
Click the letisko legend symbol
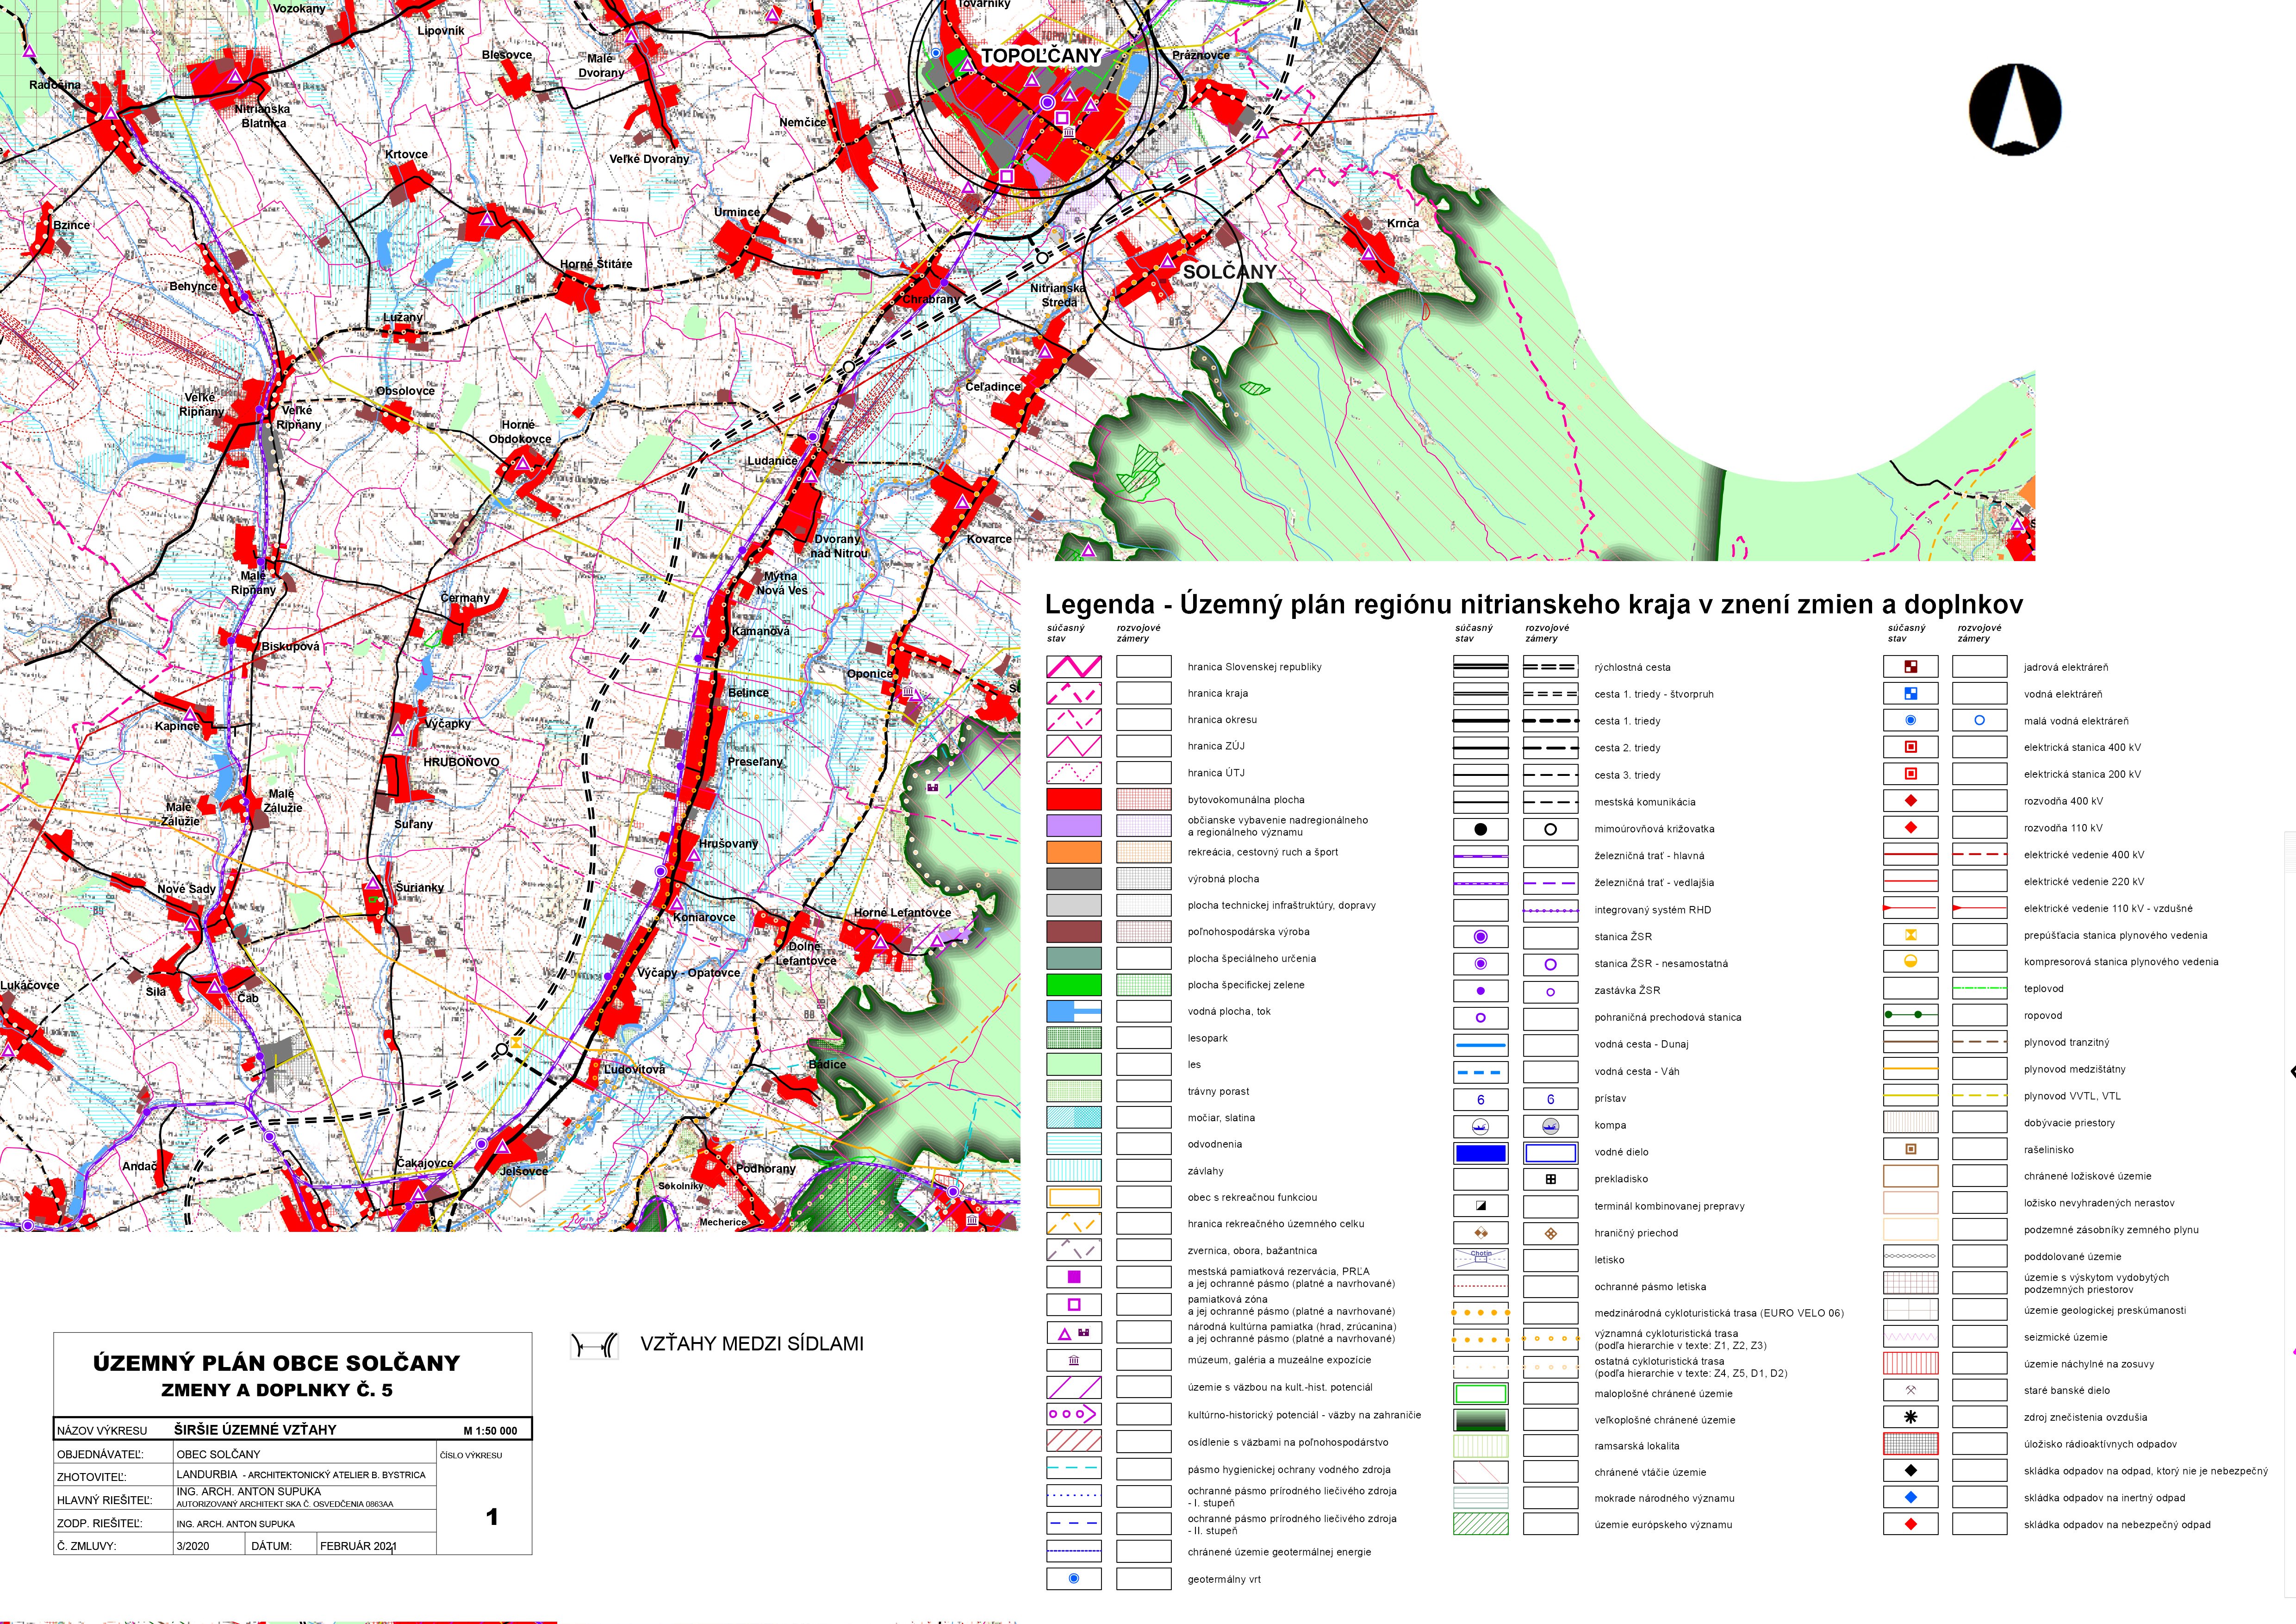(x=1480, y=1259)
